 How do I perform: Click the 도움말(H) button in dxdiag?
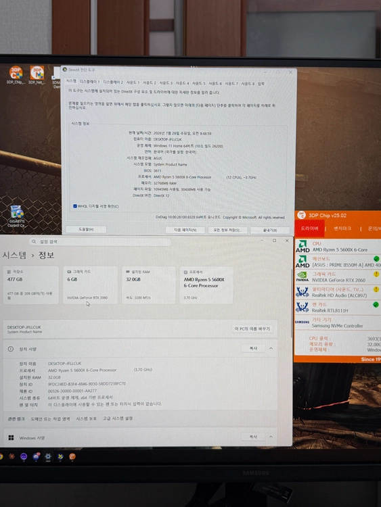click(x=86, y=229)
